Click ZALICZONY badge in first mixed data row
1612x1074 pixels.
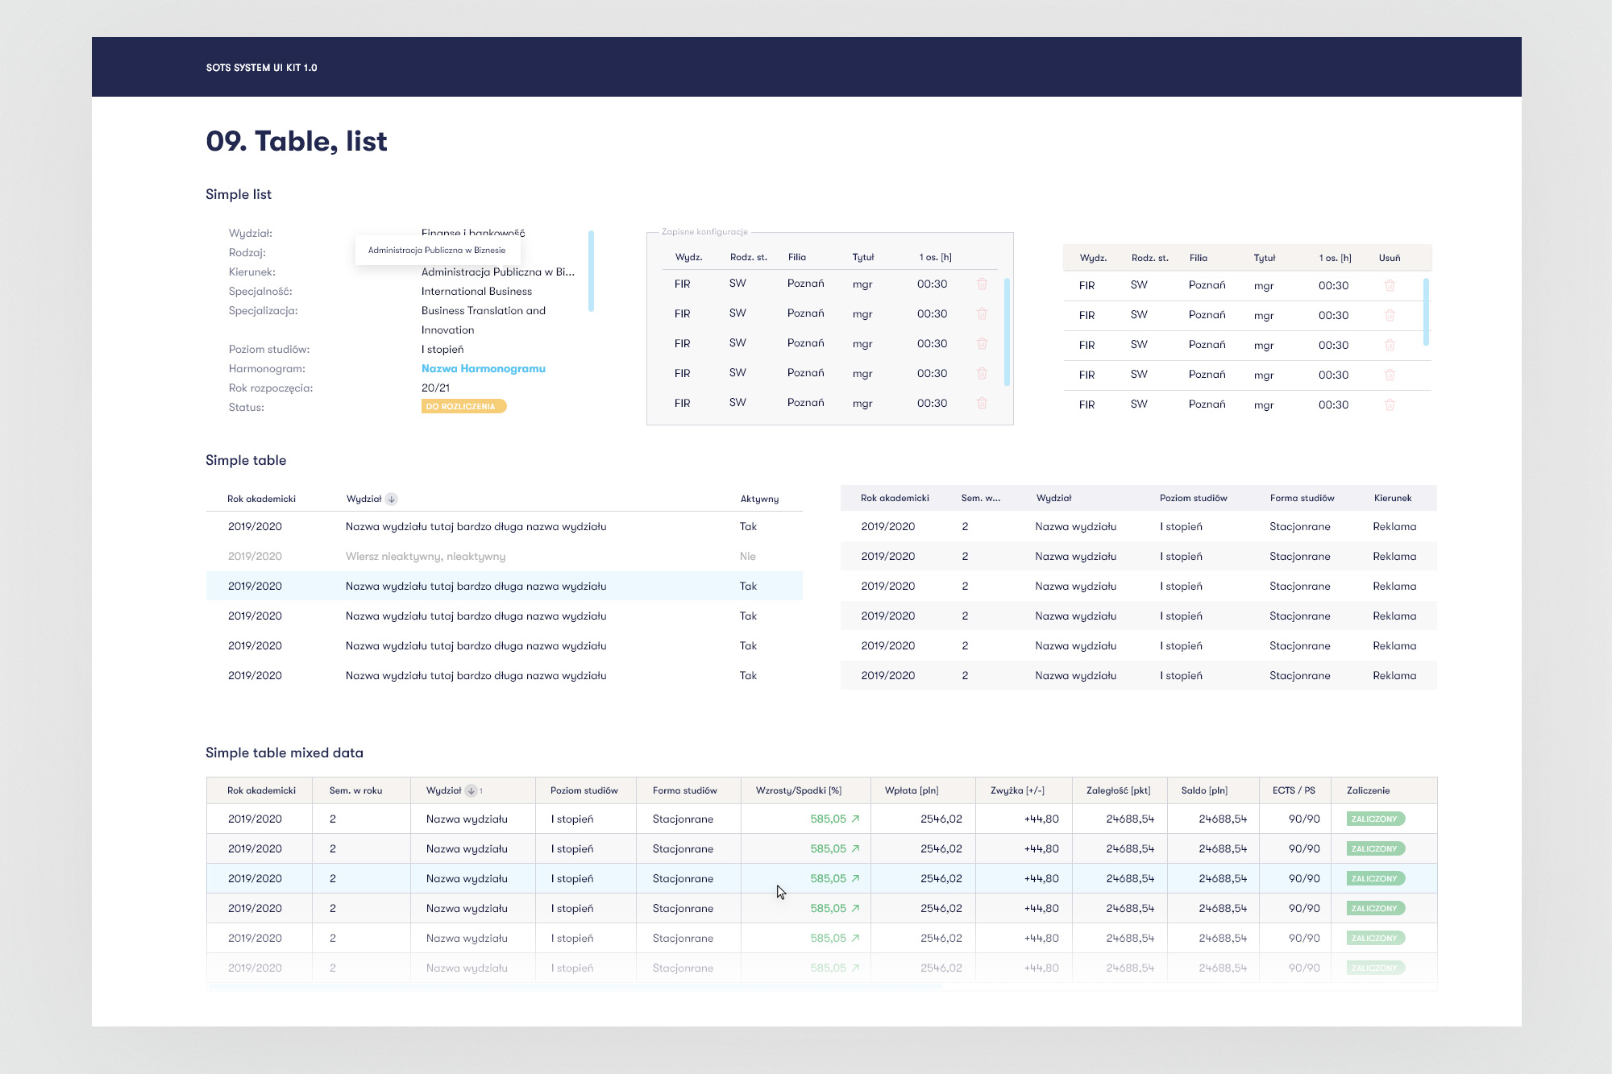(x=1375, y=819)
